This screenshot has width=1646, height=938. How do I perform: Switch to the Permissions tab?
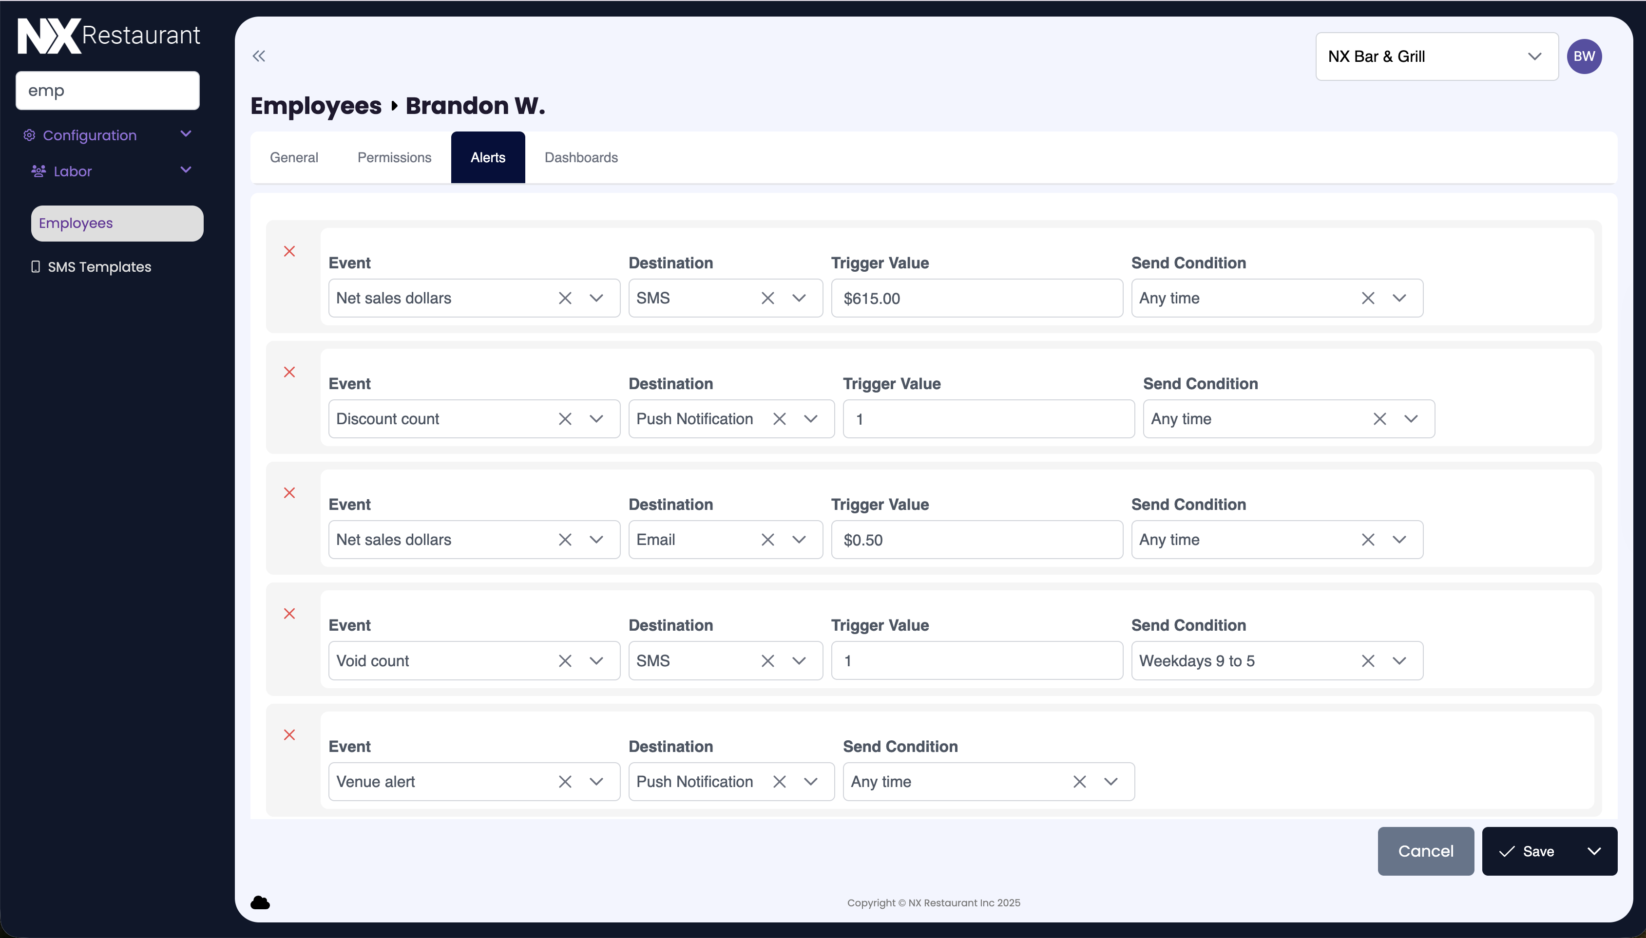pyautogui.click(x=394, y=157)
